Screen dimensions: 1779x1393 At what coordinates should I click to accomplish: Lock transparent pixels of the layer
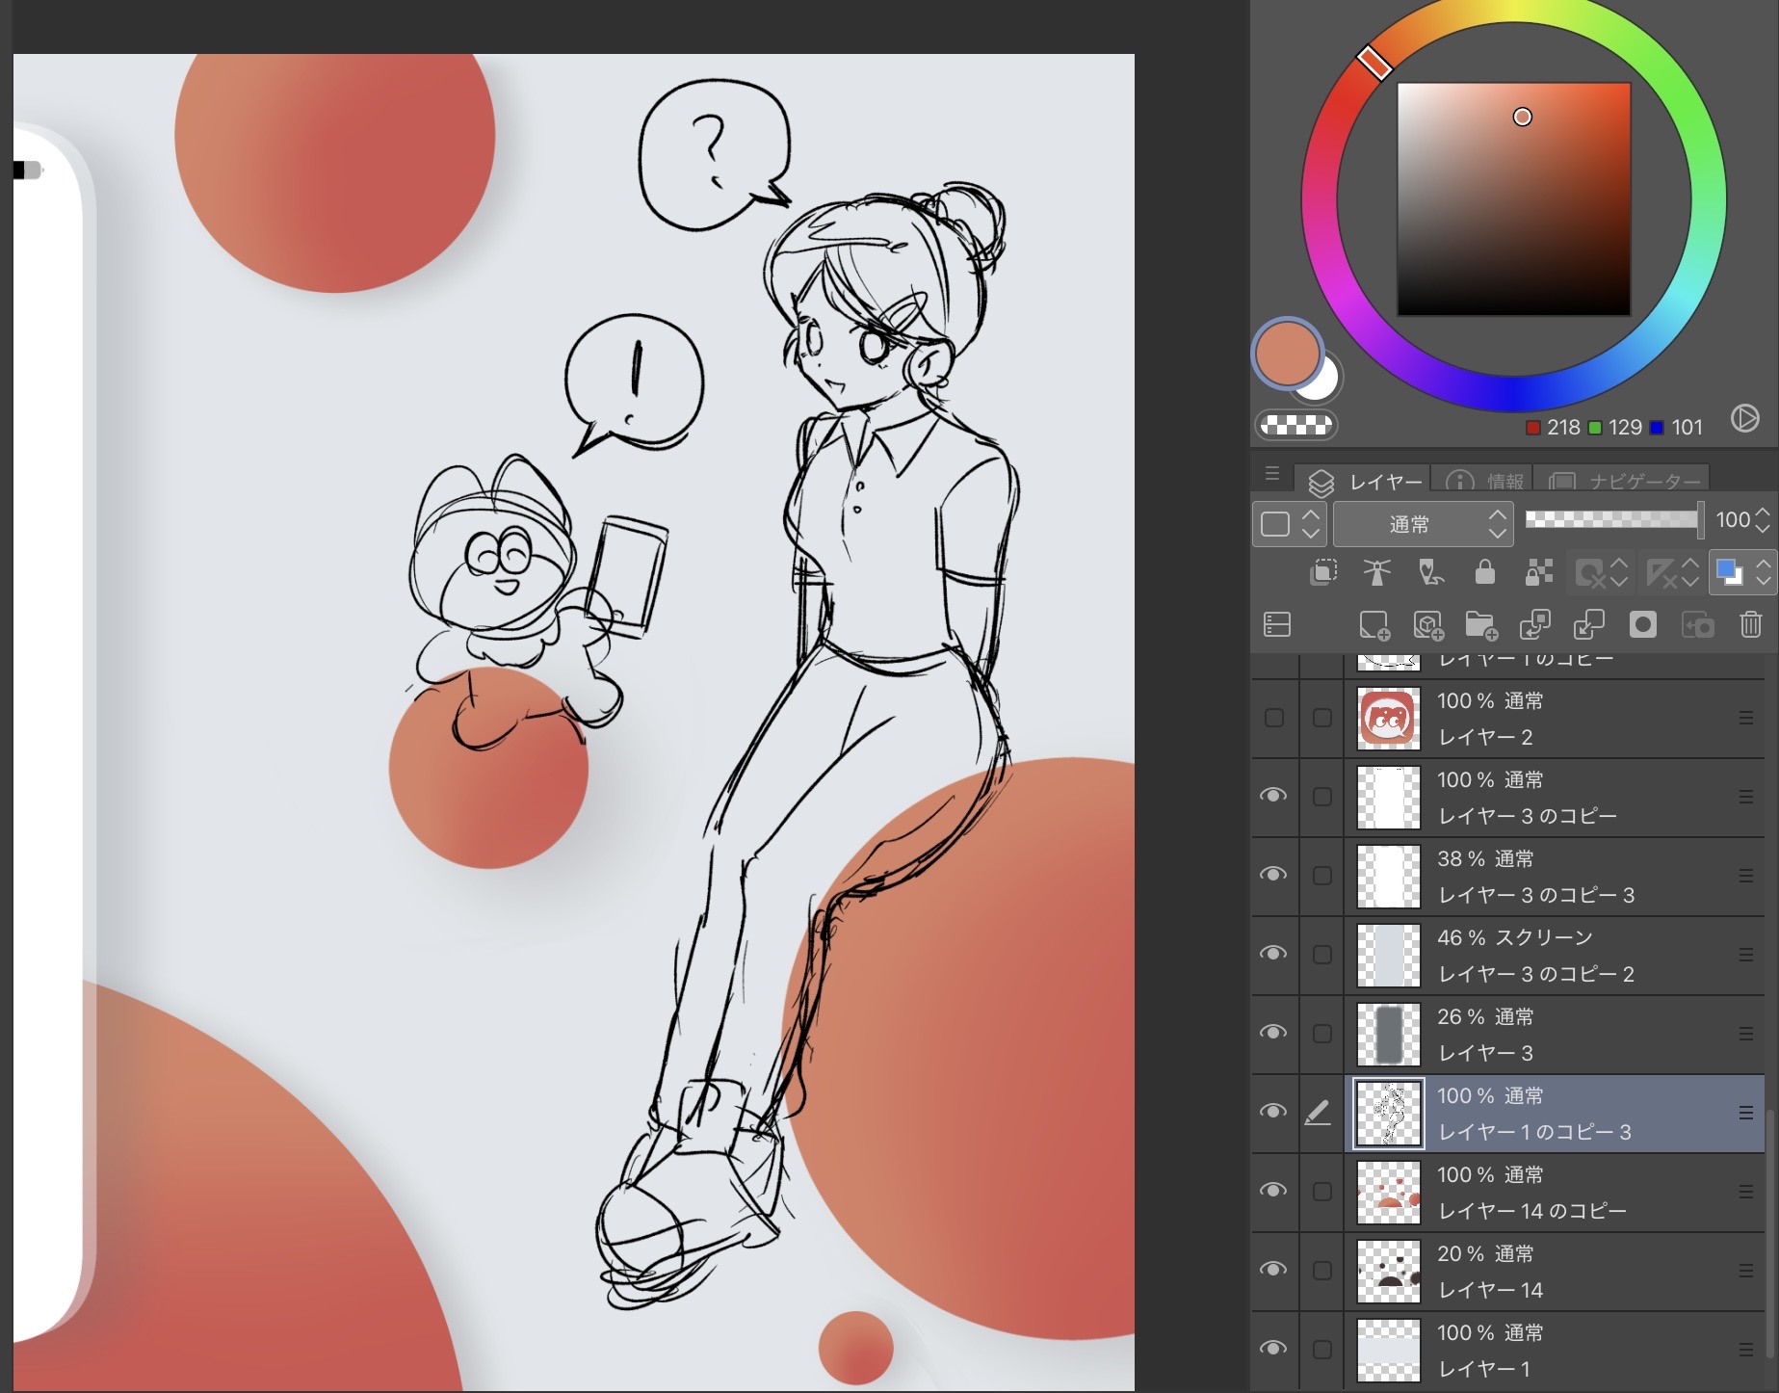click(1538, 573)
